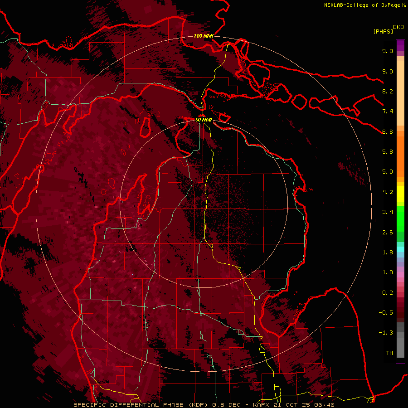Select the 9.8 legend value

coord(388,51)
